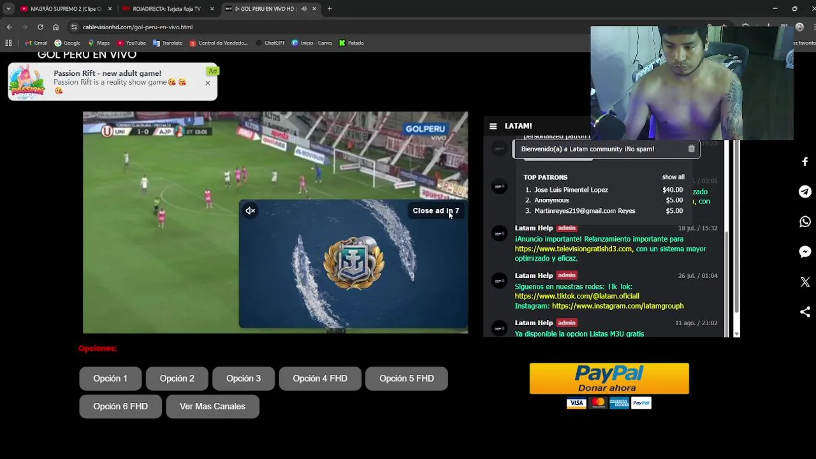This screenshot has height=459, width=816.
Task: Share the page via Telegram
Action: (805, 192)
